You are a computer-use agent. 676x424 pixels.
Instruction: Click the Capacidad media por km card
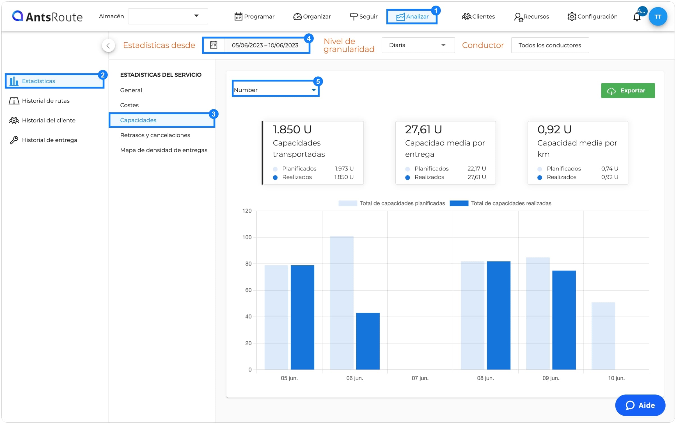[x=578, y=153]
